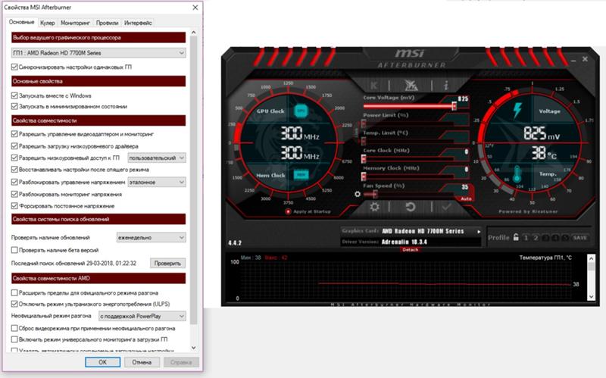Click the Проверить updates button

[167, 263]
